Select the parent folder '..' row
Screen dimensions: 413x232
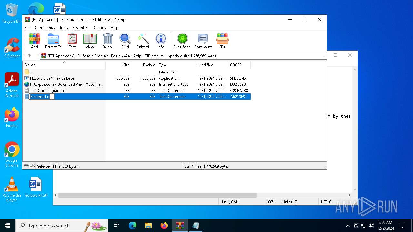(136, 72)
